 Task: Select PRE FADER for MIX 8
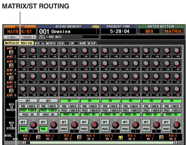[x=172, y=106]
